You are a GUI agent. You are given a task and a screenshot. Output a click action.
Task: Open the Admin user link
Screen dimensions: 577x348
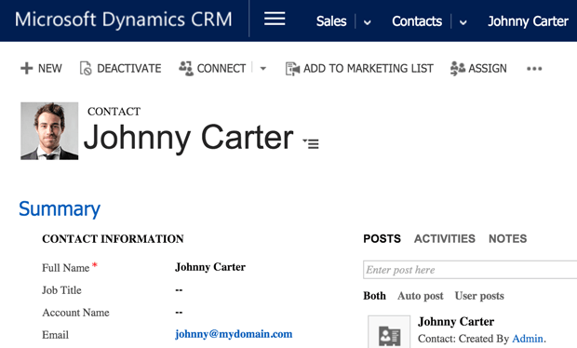528,339
